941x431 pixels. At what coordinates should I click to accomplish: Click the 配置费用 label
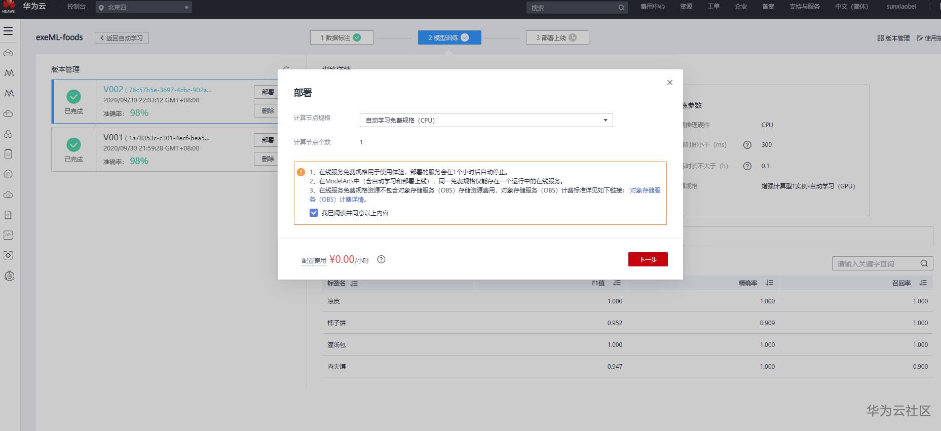point(314,261)
